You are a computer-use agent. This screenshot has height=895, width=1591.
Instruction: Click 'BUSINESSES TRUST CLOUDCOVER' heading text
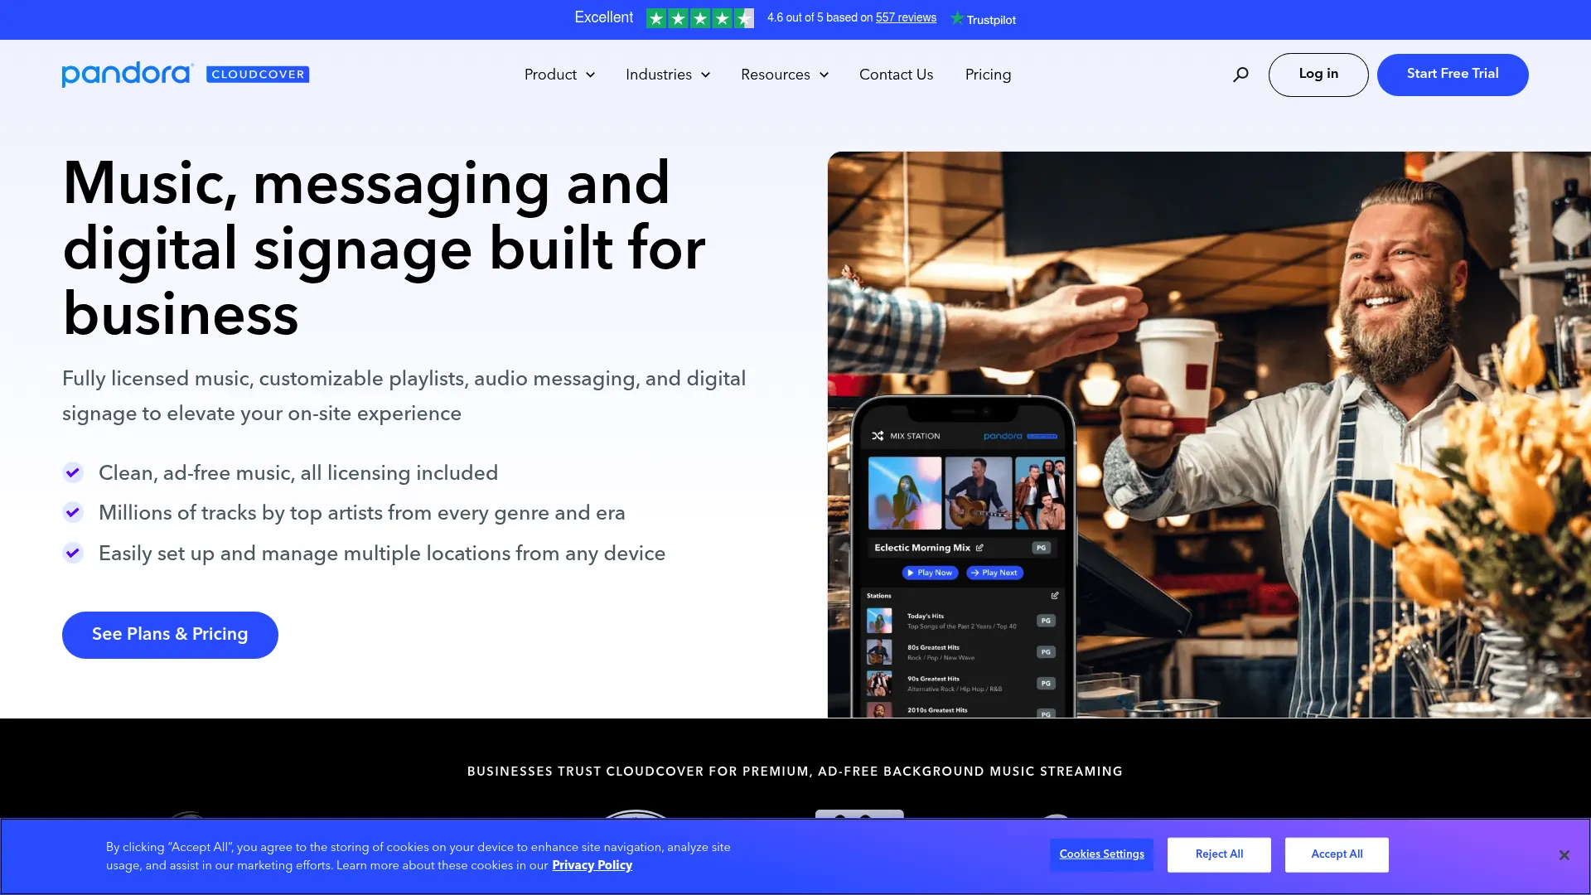pos(795,772)
